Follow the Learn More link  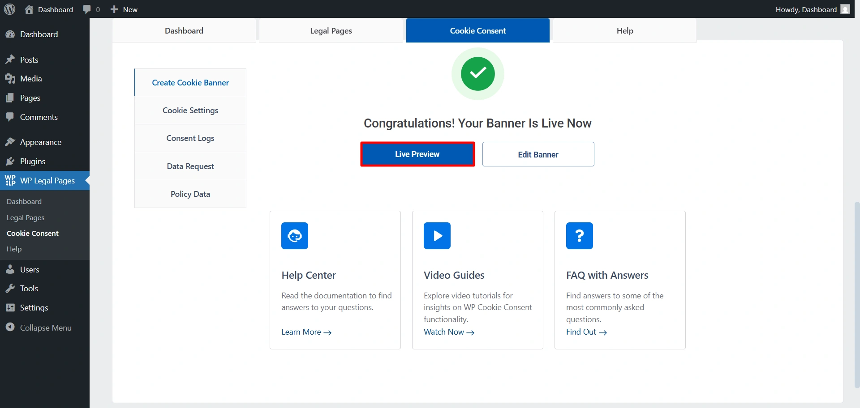306,332
